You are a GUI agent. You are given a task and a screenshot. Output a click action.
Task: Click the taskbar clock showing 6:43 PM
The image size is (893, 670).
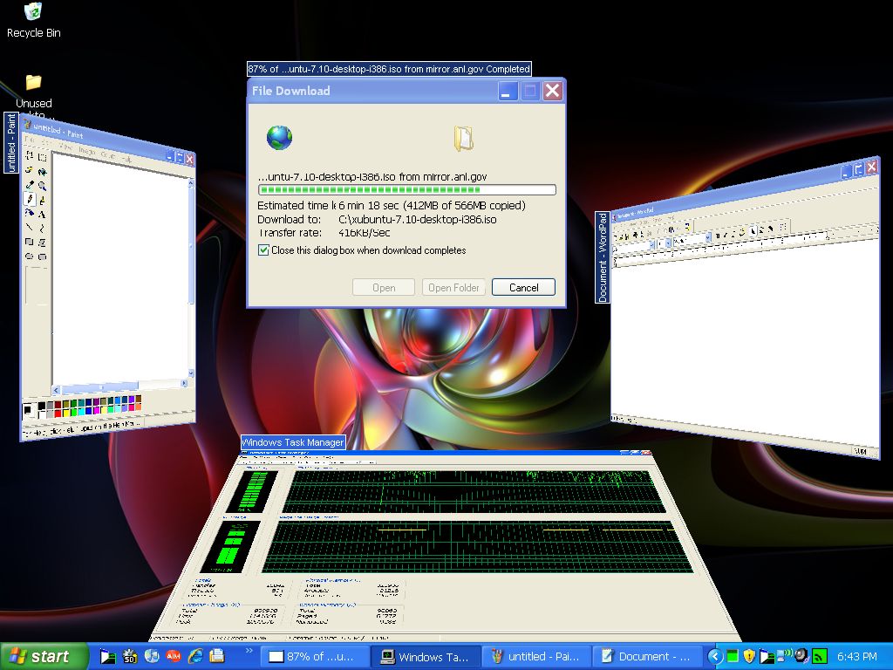(x=856, y=656)
